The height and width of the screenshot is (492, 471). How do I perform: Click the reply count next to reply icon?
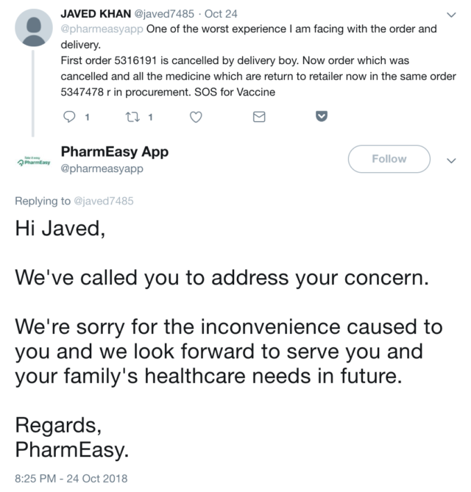(88, 116)
